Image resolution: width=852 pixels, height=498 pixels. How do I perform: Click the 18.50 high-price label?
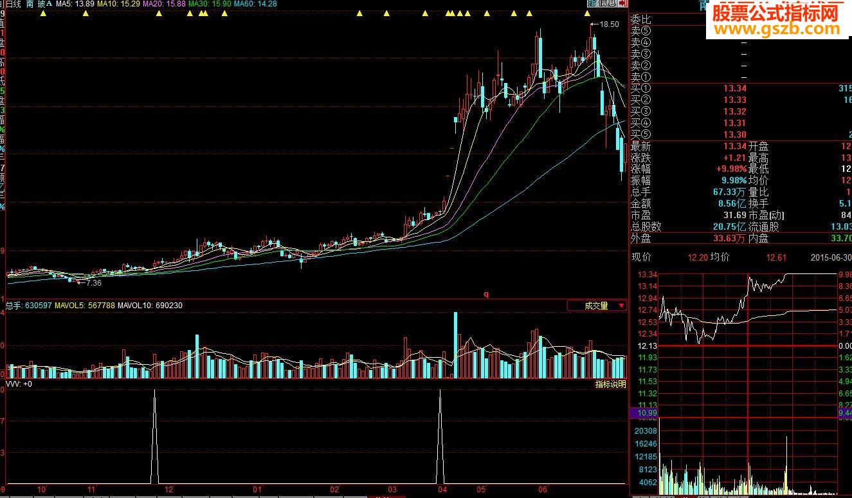pyautogui.click(x=608, y=24)
